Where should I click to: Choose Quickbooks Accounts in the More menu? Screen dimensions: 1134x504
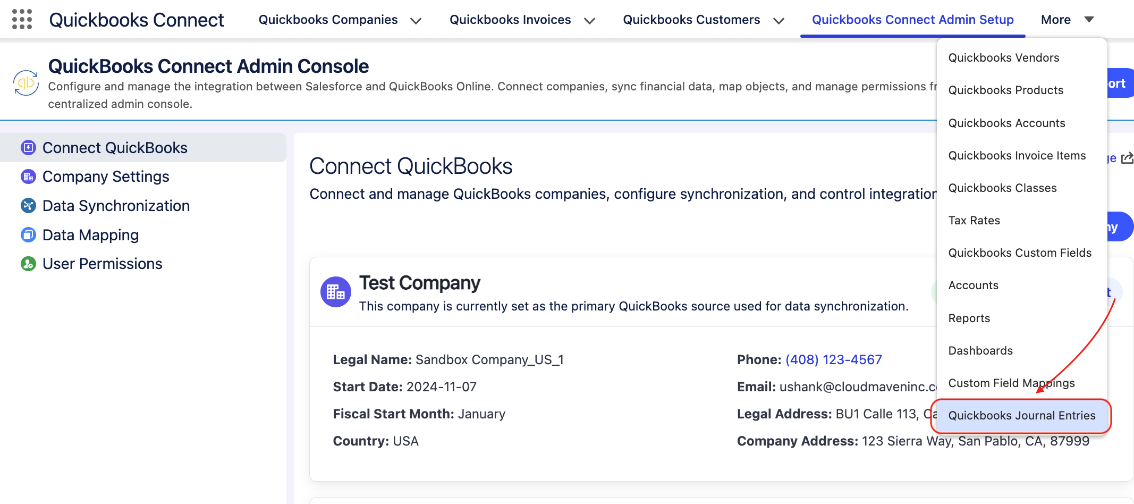coord(1022,123)
